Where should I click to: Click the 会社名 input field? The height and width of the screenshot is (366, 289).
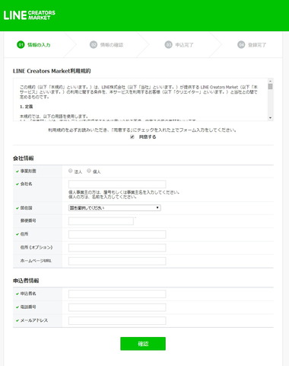tap(117, 185)
